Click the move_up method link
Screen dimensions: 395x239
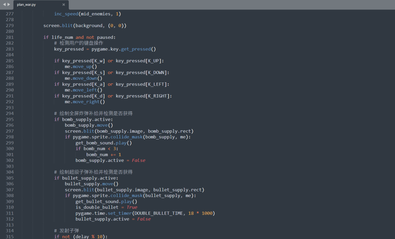[x=82, y=66]
